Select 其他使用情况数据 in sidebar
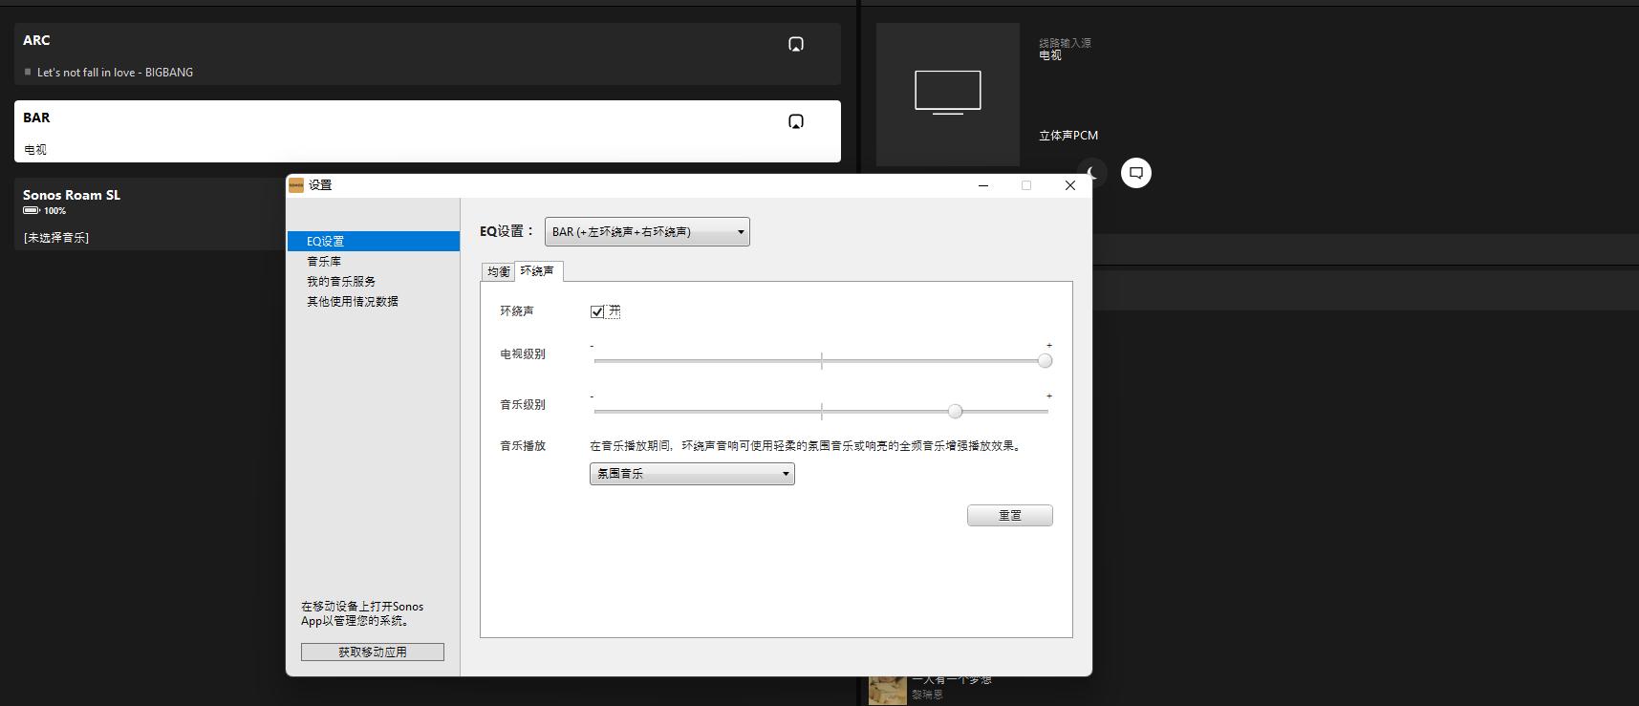The image size is (1639, 706). (x=353, y=302)
